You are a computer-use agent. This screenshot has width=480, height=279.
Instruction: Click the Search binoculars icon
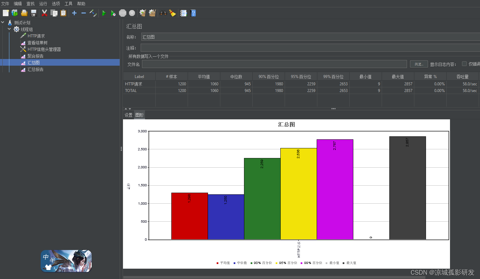(163, 13)
